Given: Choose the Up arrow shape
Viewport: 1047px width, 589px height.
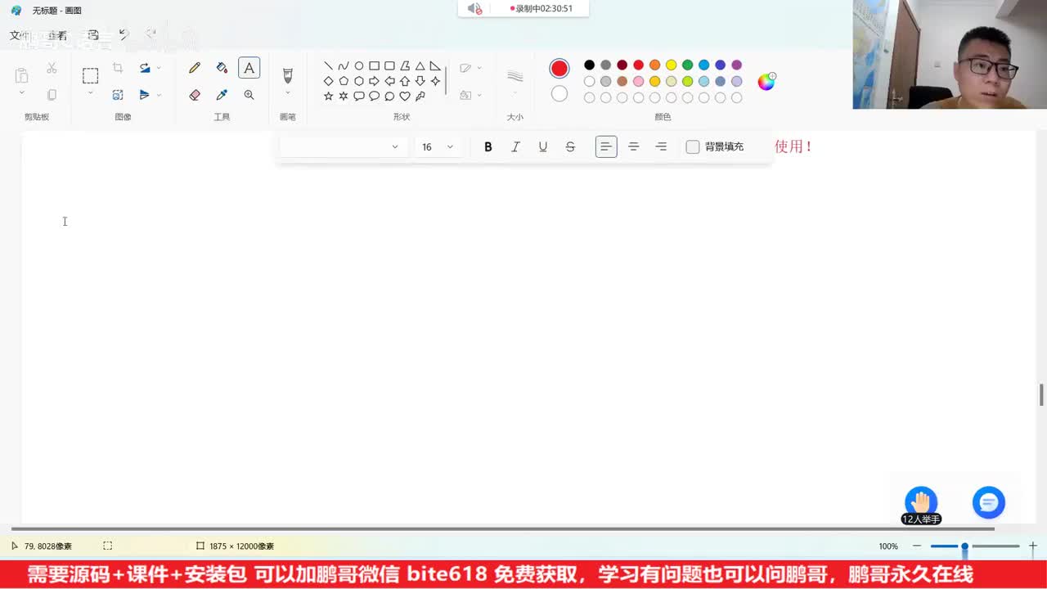Looking at the screenshot, I should 404,81.
